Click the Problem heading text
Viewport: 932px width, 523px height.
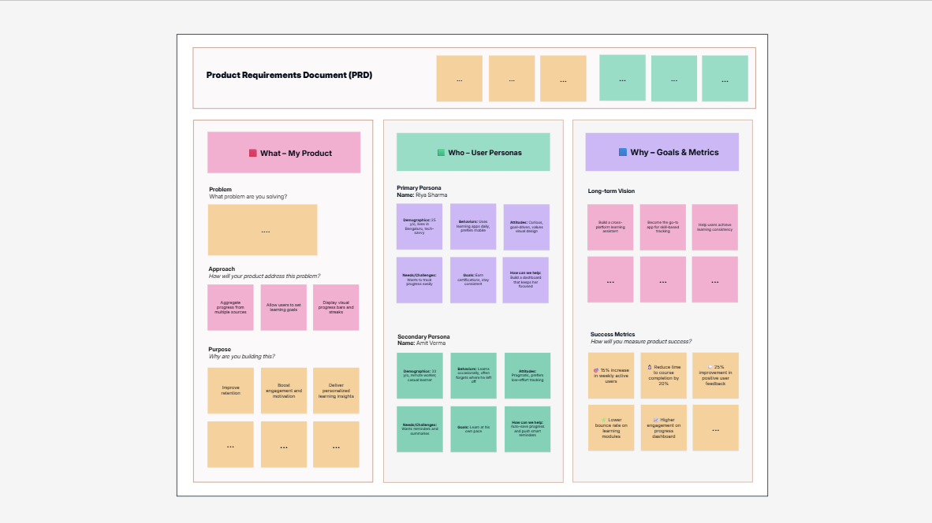[x=220, y=189]
